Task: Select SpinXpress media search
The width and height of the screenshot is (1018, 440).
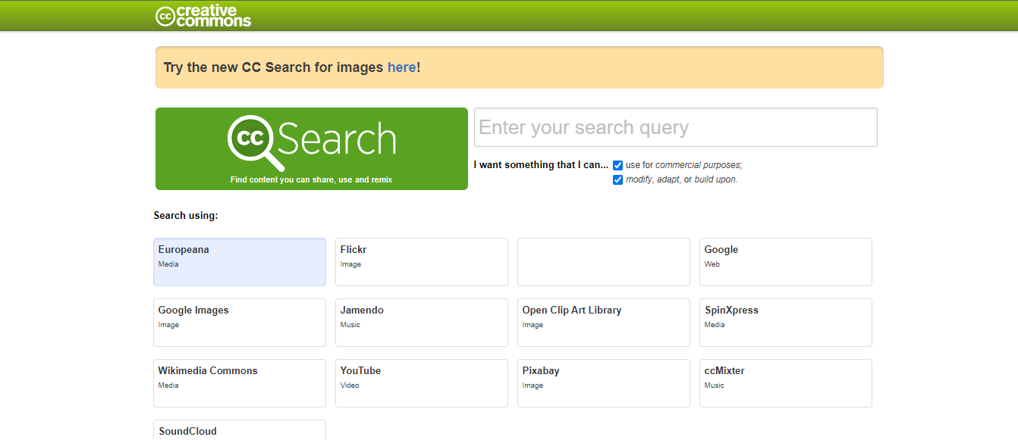Action: point(785,322)
